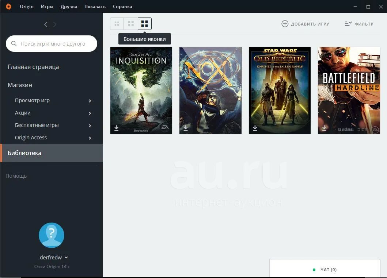Open the Показать menu
387x278 pixels.
click(x=95, y=7)
